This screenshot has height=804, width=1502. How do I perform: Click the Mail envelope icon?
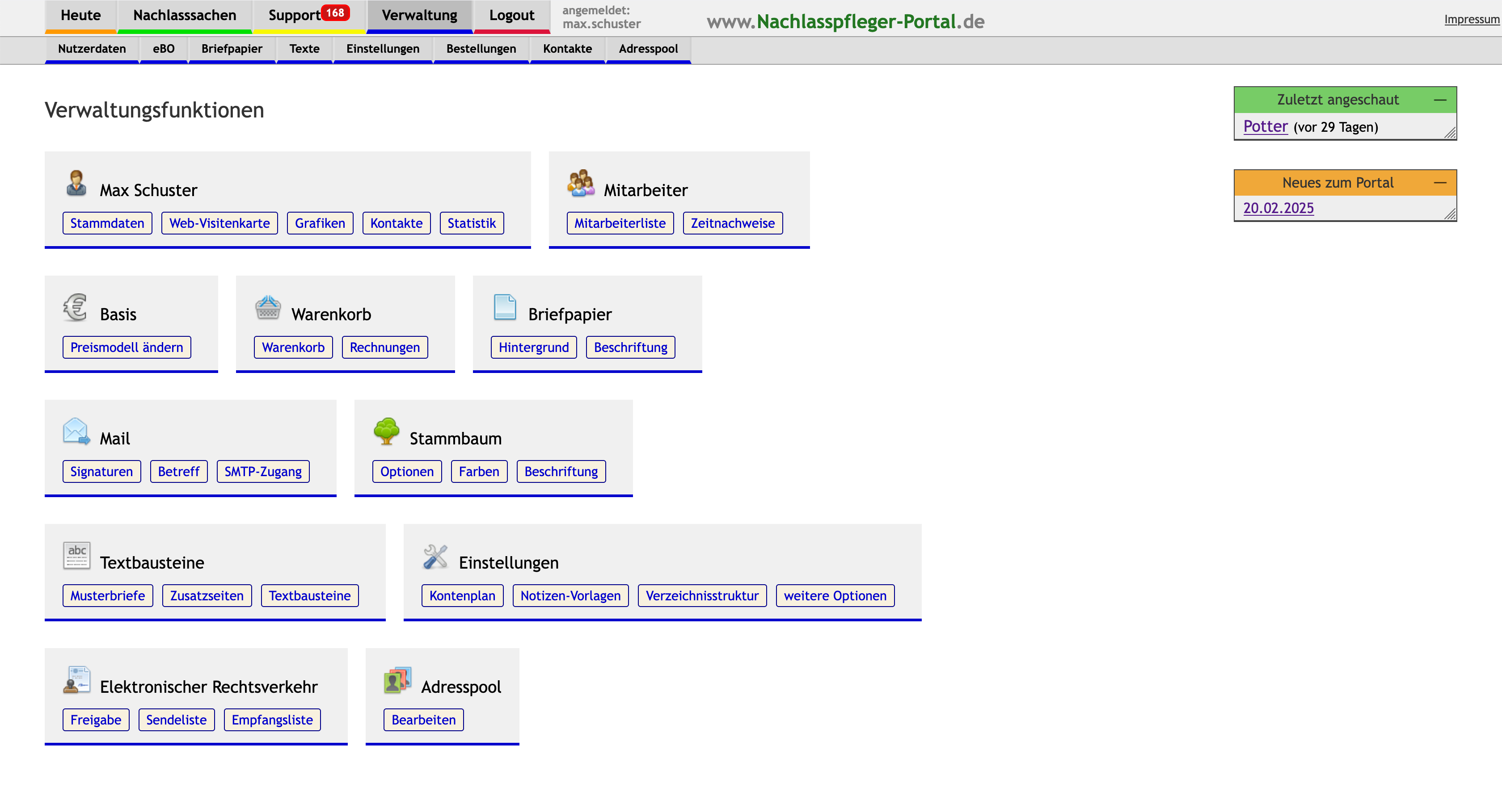76,431
